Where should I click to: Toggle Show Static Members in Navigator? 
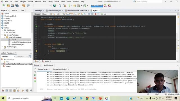pos(11,91)
